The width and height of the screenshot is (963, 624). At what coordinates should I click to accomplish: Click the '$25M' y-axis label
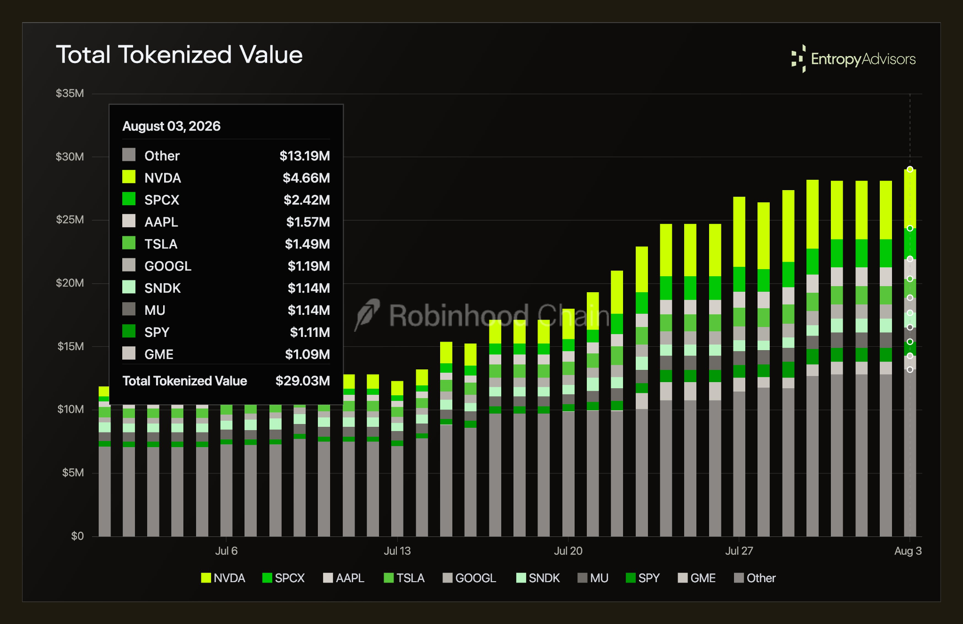click(x=70, y=220)
